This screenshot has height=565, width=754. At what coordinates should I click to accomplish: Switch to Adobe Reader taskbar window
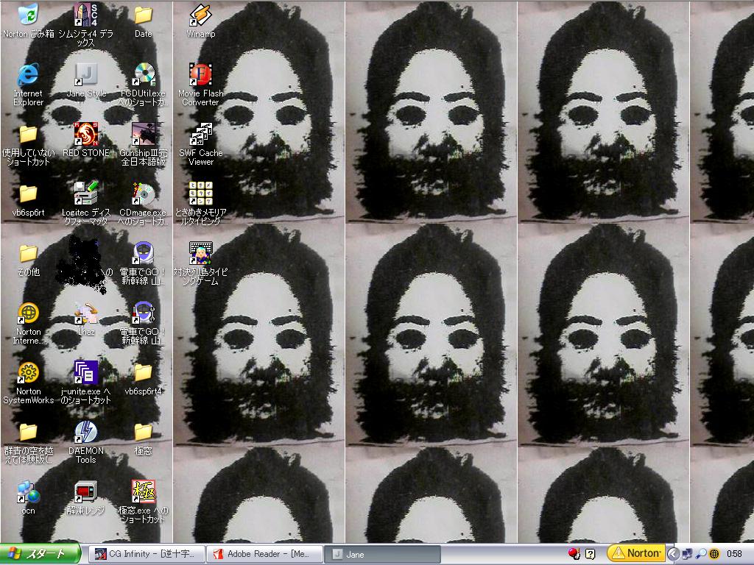point(265,554)
